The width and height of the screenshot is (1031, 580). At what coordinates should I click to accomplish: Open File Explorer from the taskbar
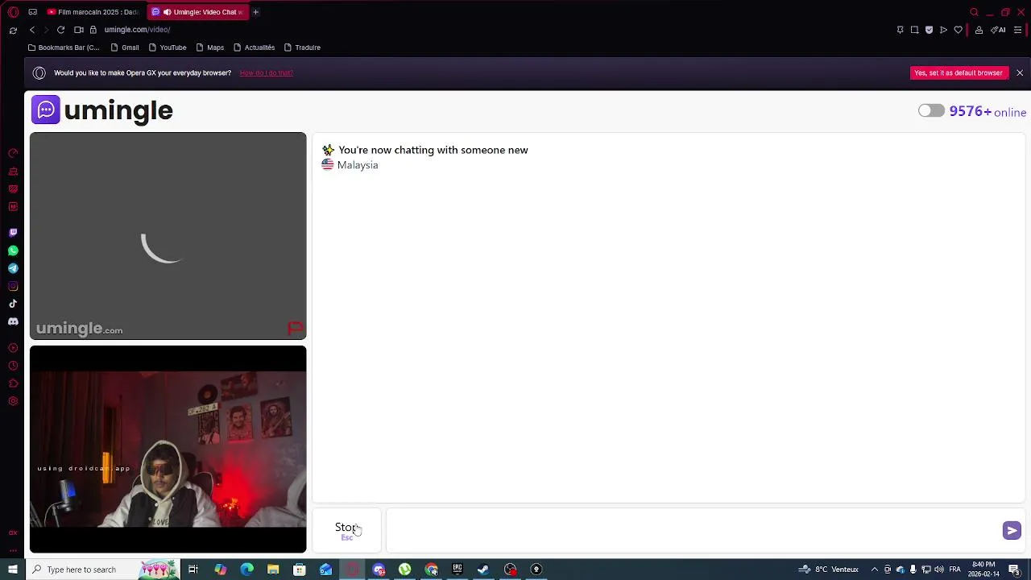pos(273,570)
